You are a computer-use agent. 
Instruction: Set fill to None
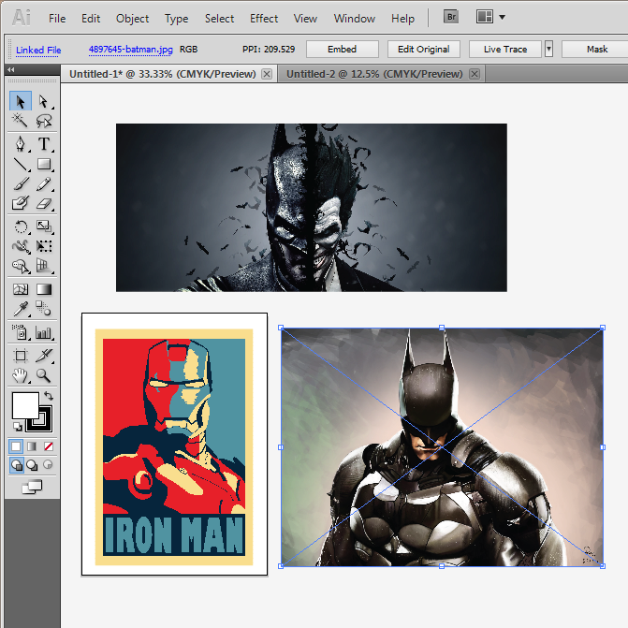49,445
